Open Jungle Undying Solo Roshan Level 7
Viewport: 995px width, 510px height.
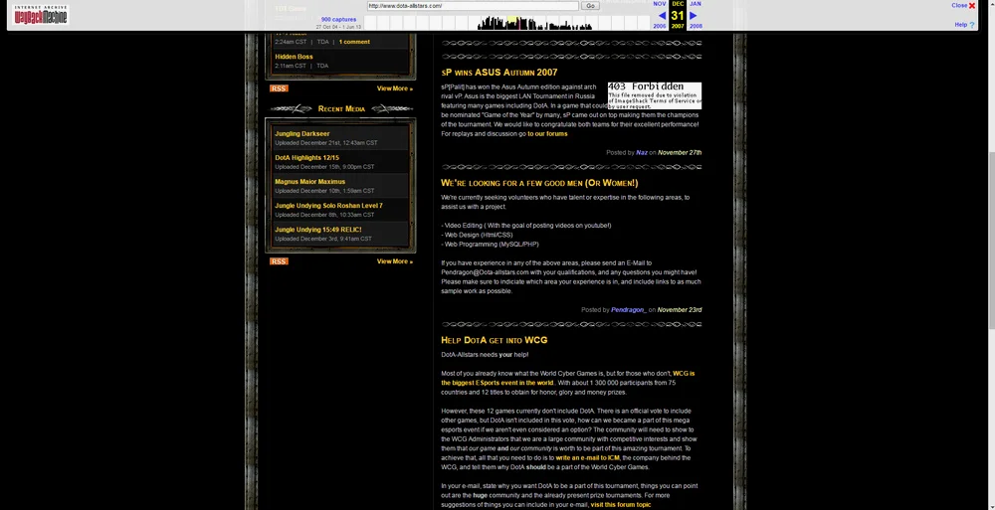tap(328, 206)
